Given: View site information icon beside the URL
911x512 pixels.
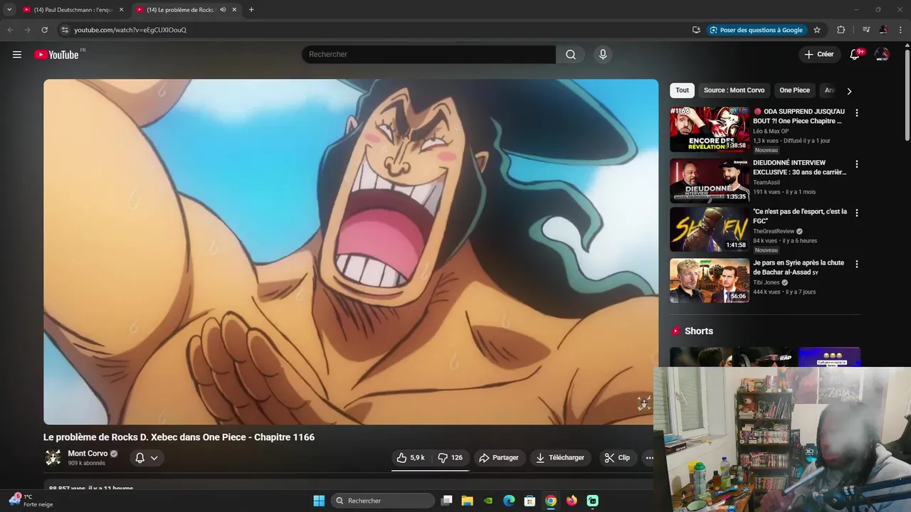Looking at the screenshot, I should tap(64, 30).
